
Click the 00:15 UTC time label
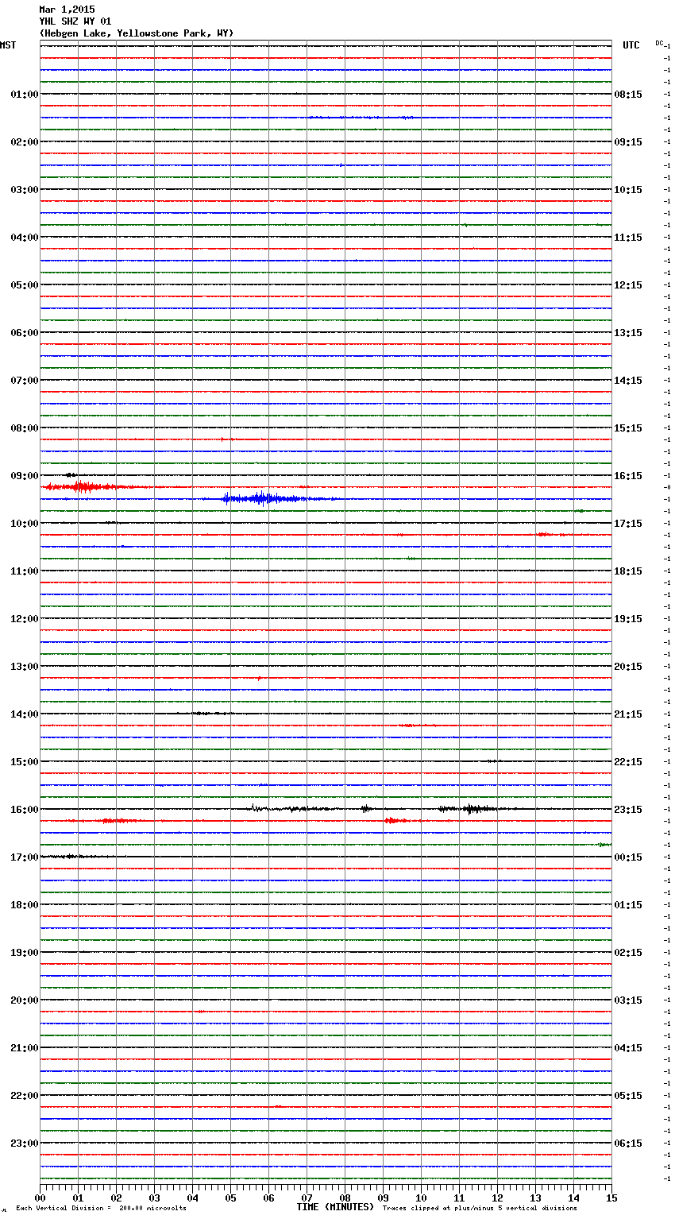click(628, 857)
